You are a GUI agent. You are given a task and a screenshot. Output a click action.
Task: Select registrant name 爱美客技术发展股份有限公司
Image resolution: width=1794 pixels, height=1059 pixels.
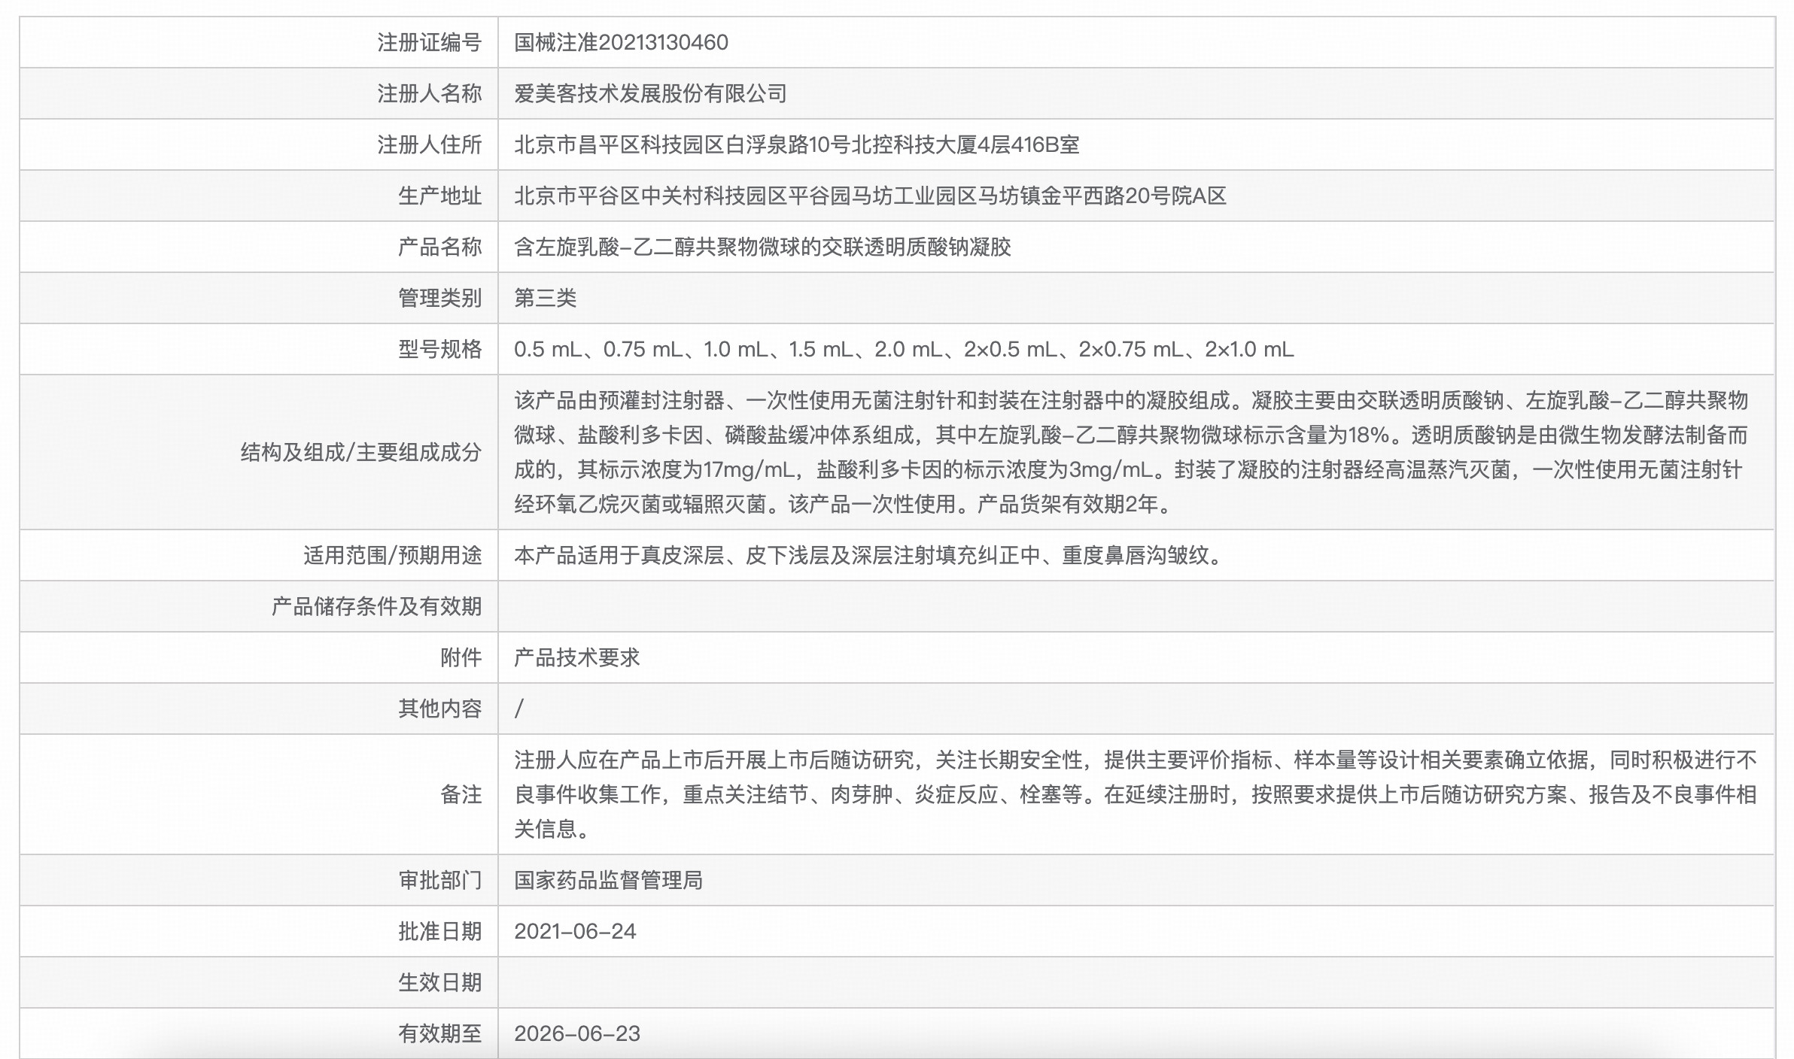650,93
